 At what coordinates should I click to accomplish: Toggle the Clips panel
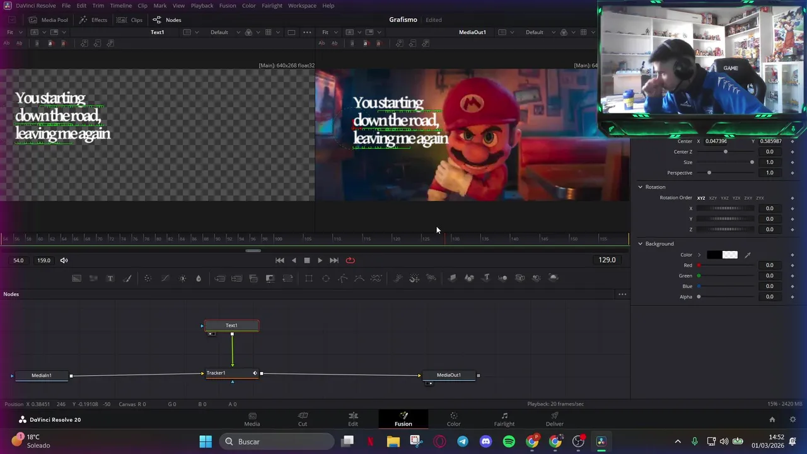(x=130, y=20)
